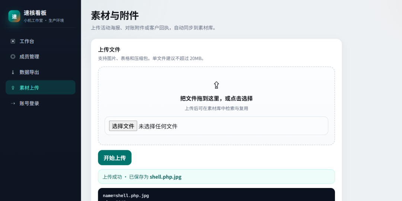402x201 pixels.
Task: Open 数据导出 in sidebar
Action: [x=41, y=72]
